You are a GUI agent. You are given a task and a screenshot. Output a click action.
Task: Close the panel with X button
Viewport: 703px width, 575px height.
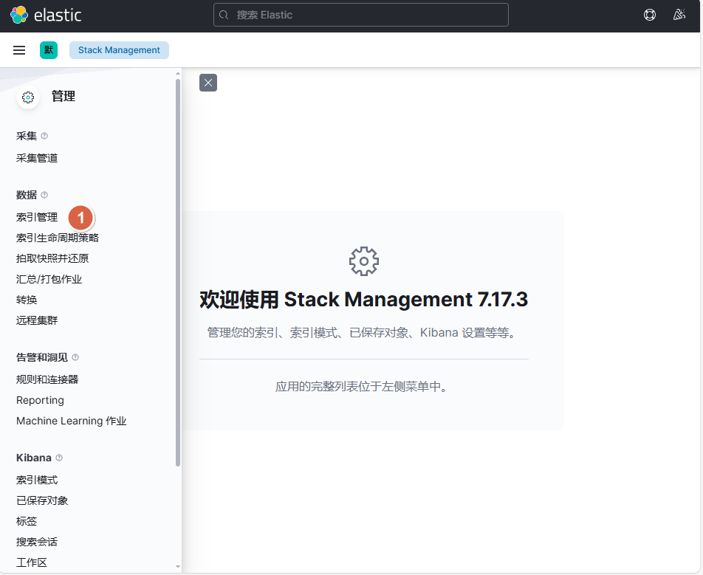[x=208, y=83]
